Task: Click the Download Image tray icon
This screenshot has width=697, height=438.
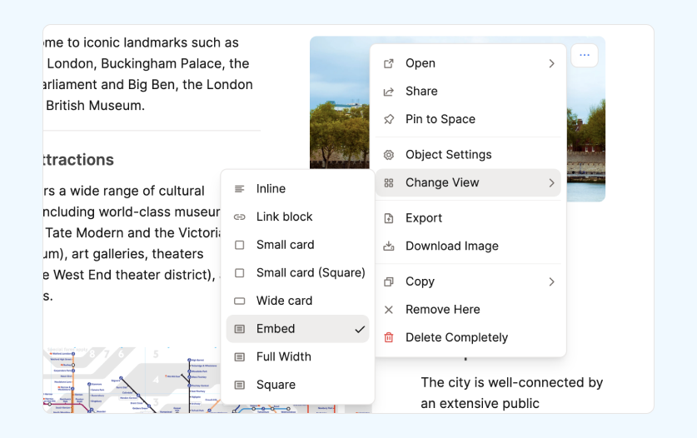Action: click(x=388, y=246)
